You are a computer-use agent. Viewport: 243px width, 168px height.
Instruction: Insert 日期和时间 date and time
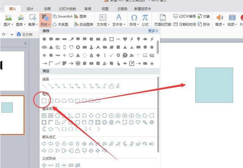tap(184, 24)
